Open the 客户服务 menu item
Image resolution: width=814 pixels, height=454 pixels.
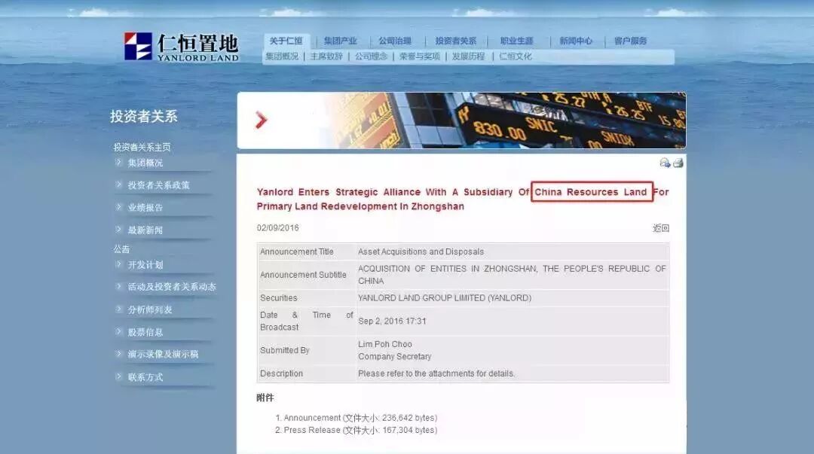tap(631, 41)
